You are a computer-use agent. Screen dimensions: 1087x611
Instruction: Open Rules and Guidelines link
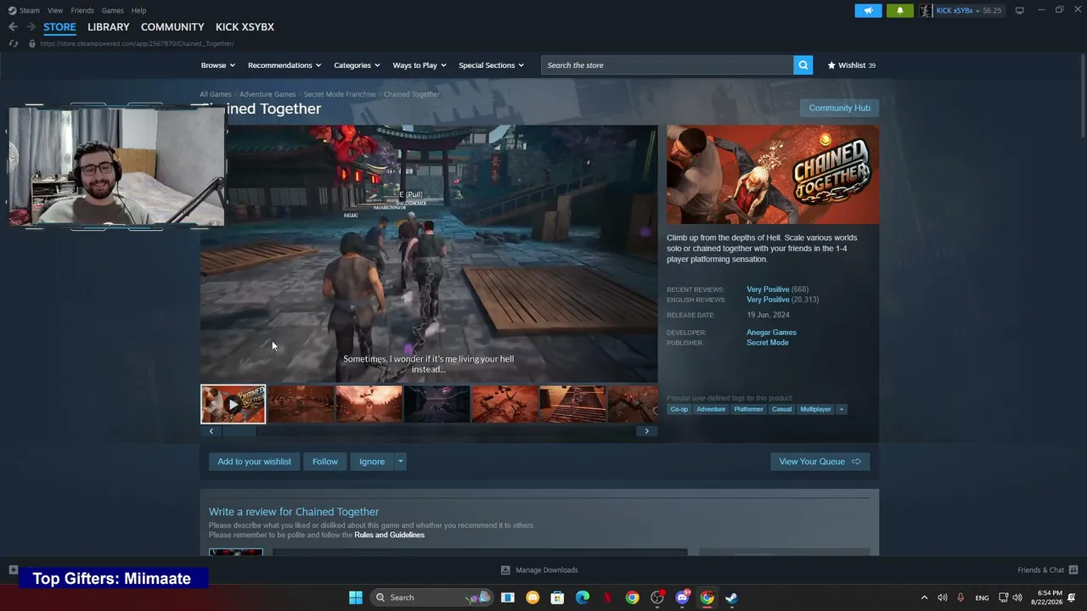point(389,535)
